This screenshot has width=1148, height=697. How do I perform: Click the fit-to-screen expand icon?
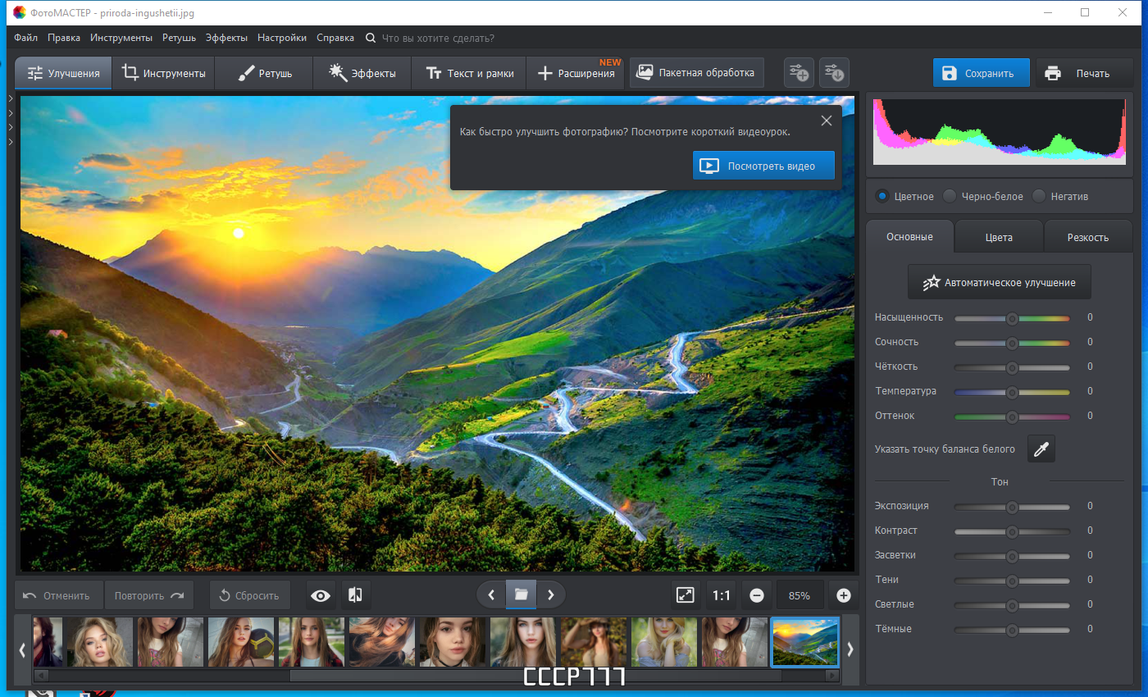[686, 595]
